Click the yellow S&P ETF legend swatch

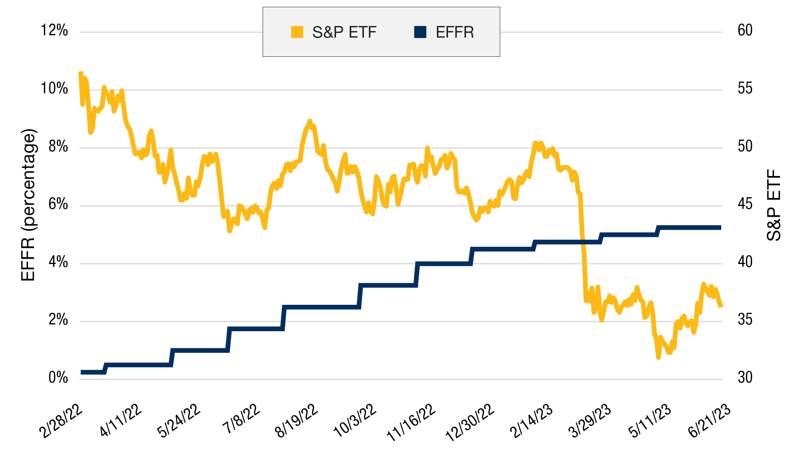297,32
